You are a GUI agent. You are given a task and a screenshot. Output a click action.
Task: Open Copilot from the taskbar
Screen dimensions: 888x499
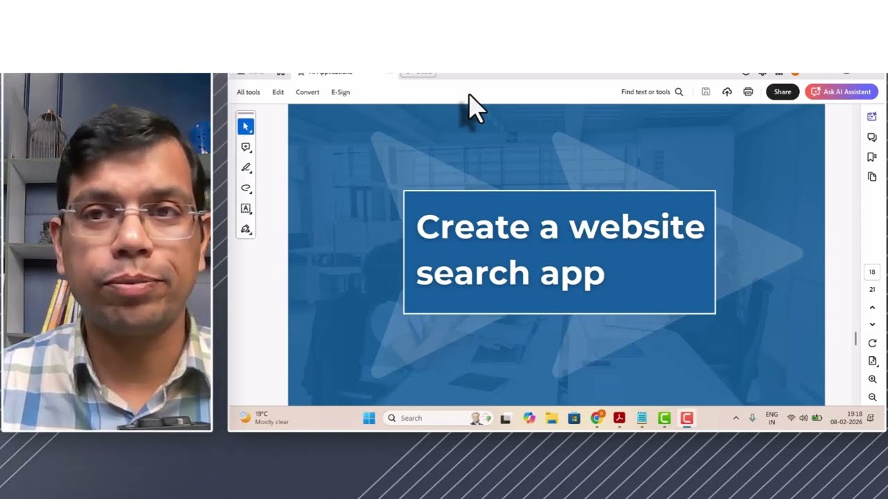[529, 418]
